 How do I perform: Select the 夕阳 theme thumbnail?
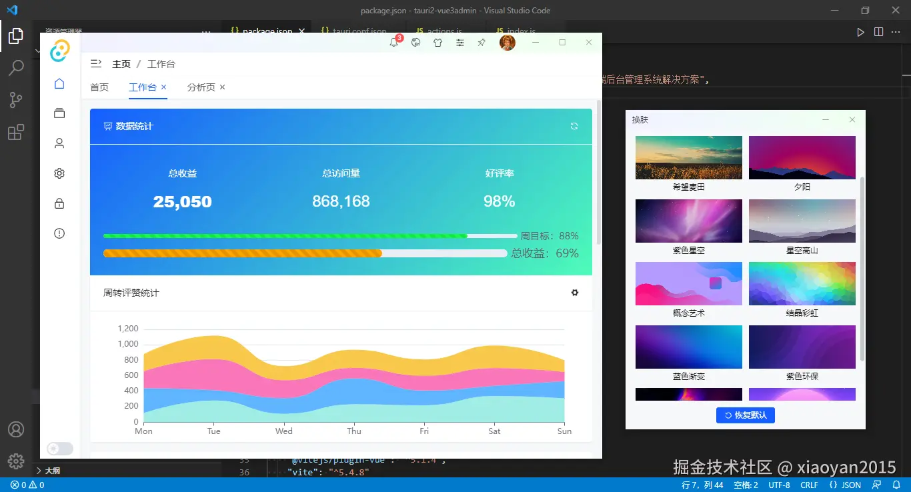point(802,157)
